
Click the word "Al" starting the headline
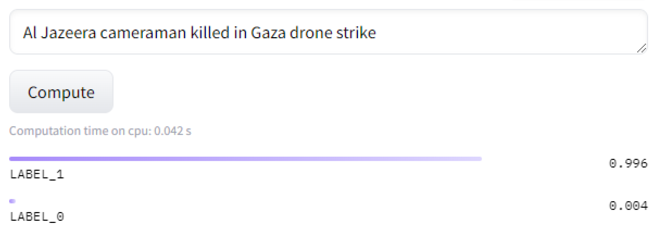point(30,33)
